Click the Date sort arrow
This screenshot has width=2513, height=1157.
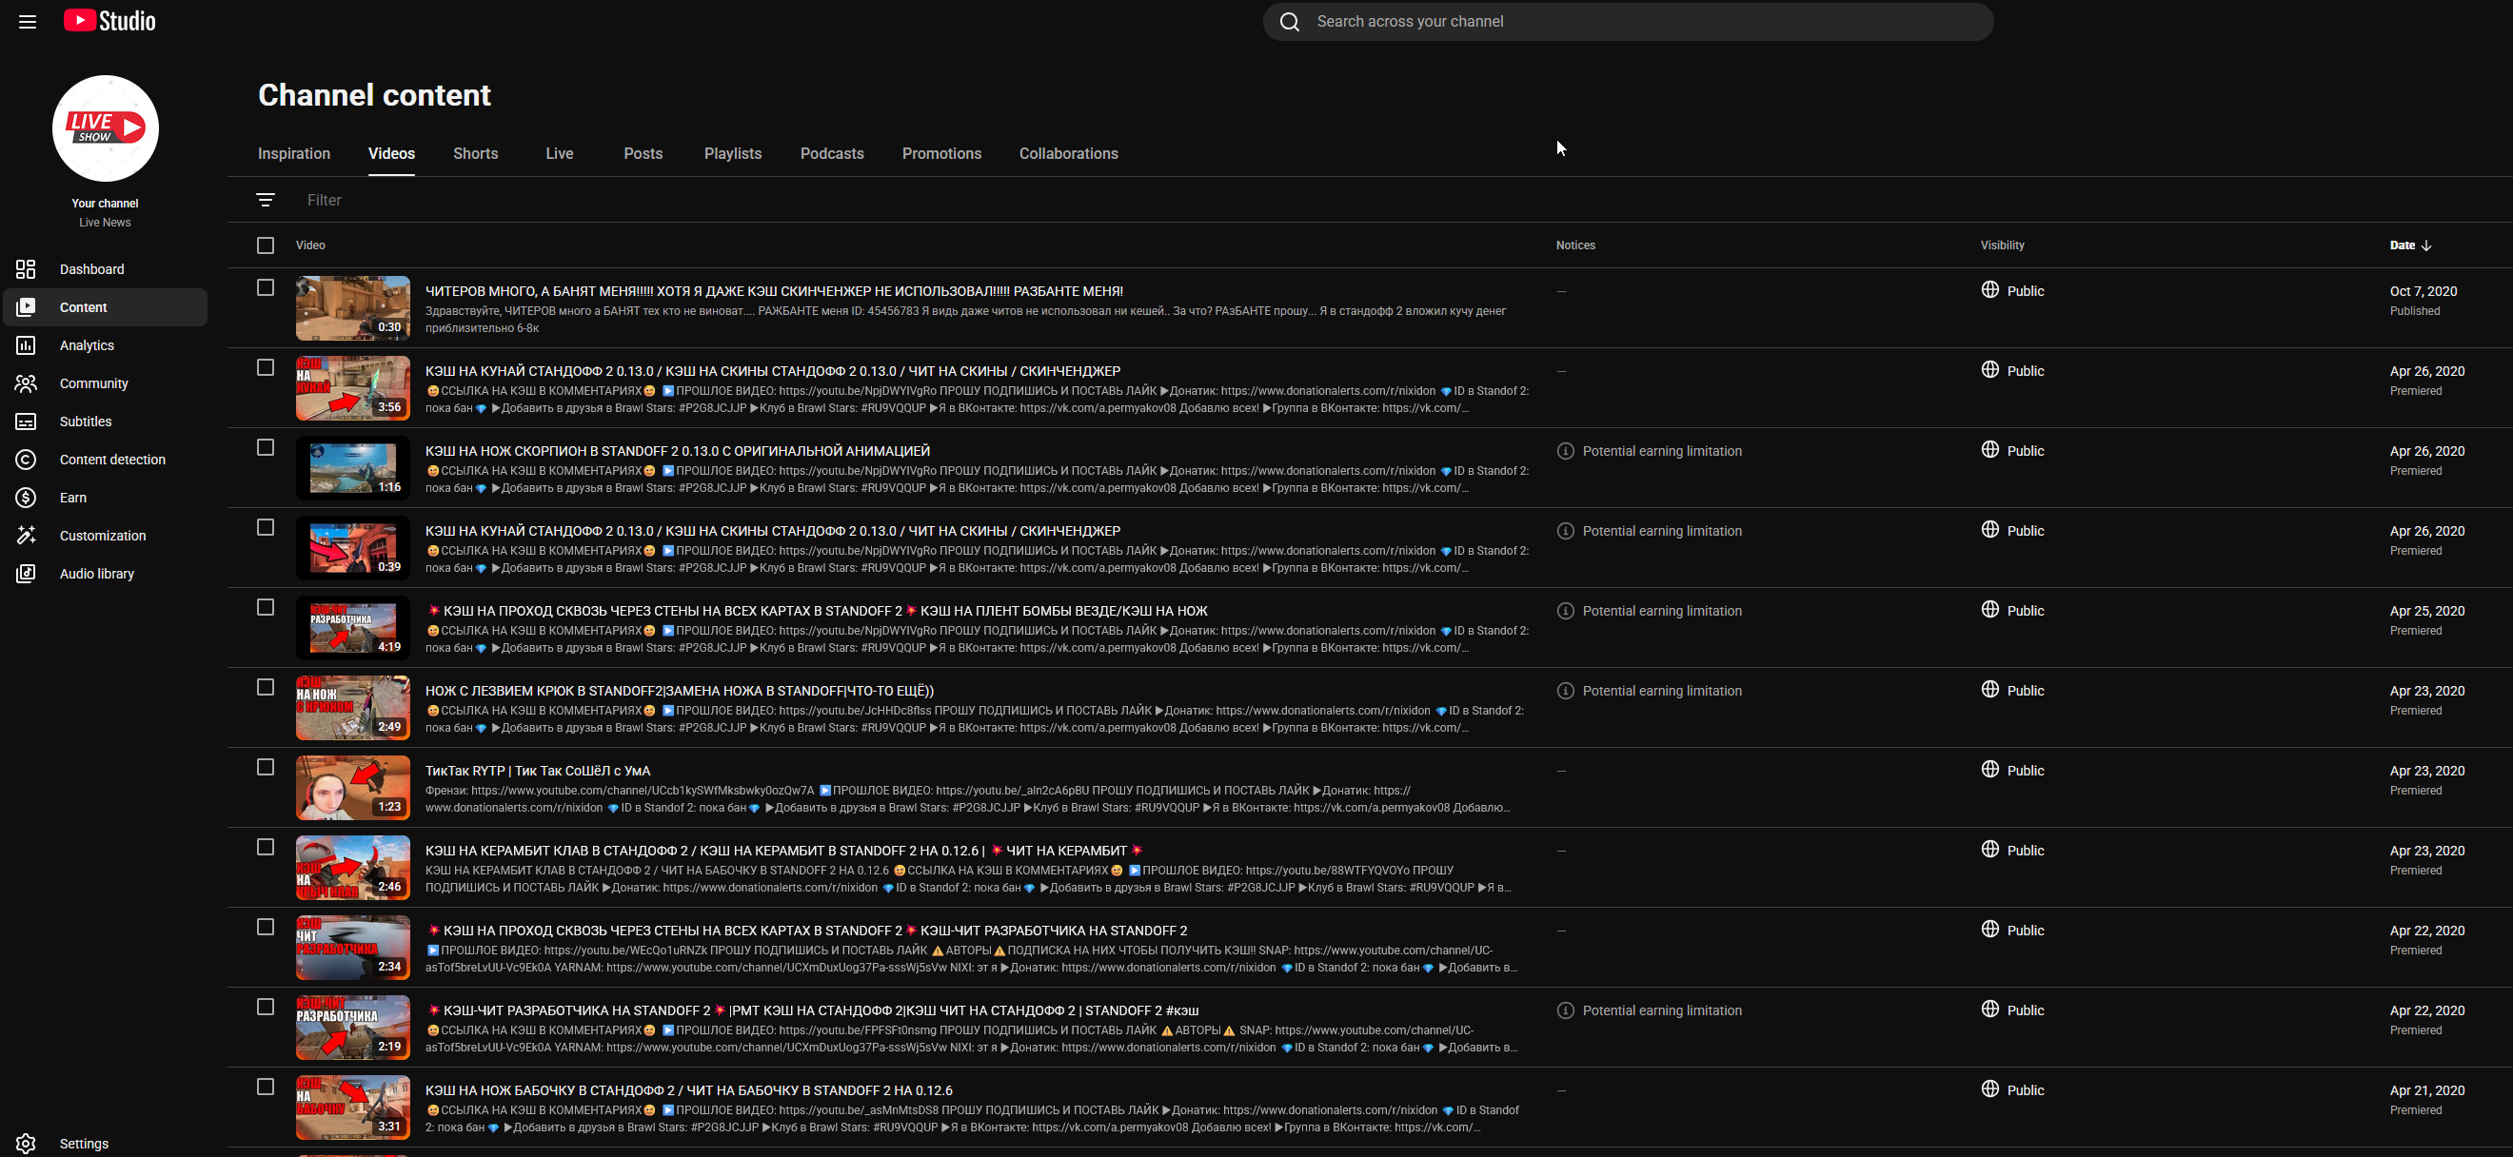(x=2426, y=245)
